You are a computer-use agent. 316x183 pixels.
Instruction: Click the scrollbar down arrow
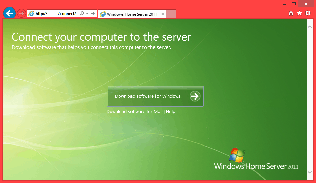pyautogui.click(x=310, y=172)
